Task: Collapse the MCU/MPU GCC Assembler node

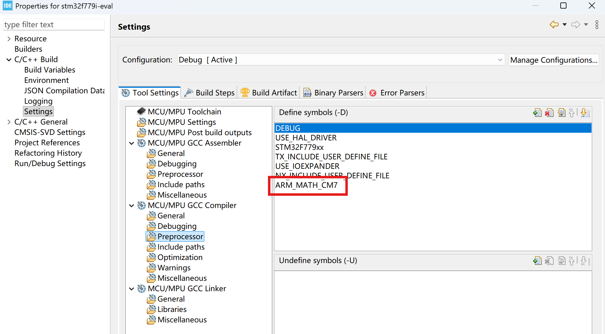Action: [132, 143]
